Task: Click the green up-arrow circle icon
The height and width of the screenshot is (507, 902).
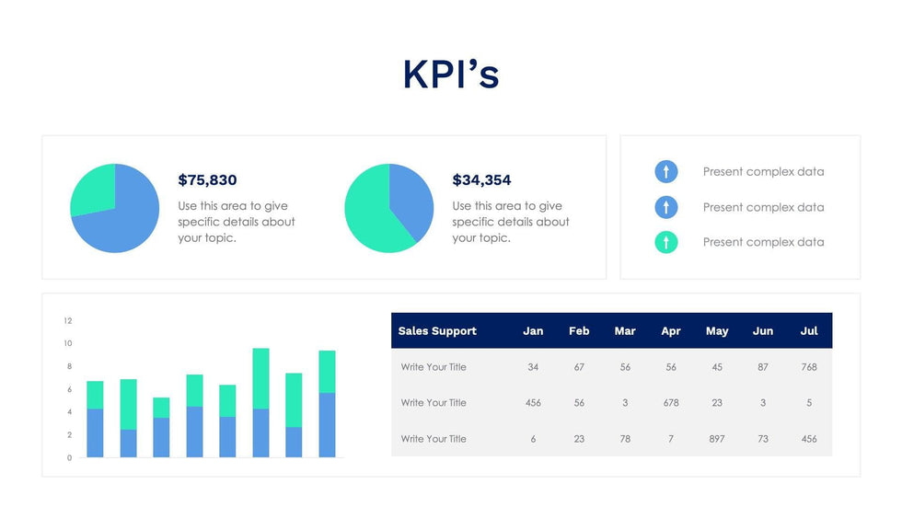Action: pos(665,242)
